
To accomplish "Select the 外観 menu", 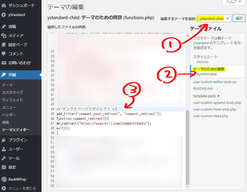I will [x=21, y=75].
